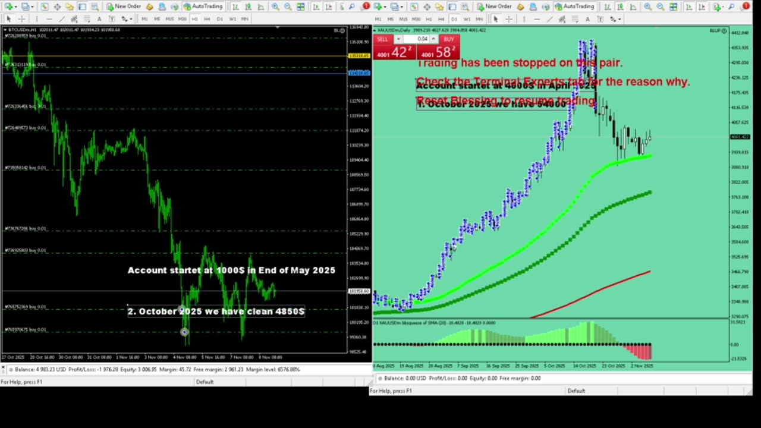Viewport: 761px width, 428px height.
Task: Toggle AutoTrading in left BTCUSD window
Action: (203, 7)
